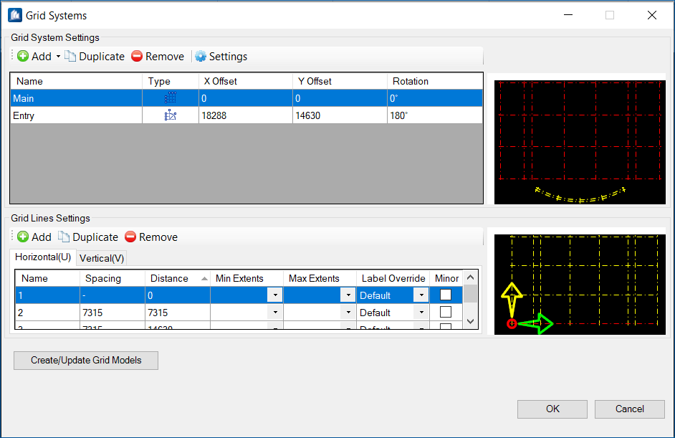Open Label Override dropdown for grid line 1
675x438 pixels.
(x=421, y=295)
